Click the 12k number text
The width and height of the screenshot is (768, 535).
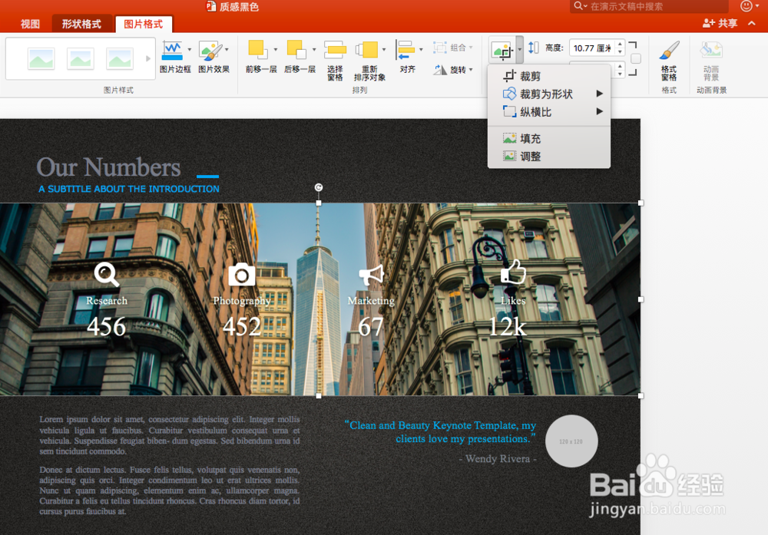tap(508, 326)
